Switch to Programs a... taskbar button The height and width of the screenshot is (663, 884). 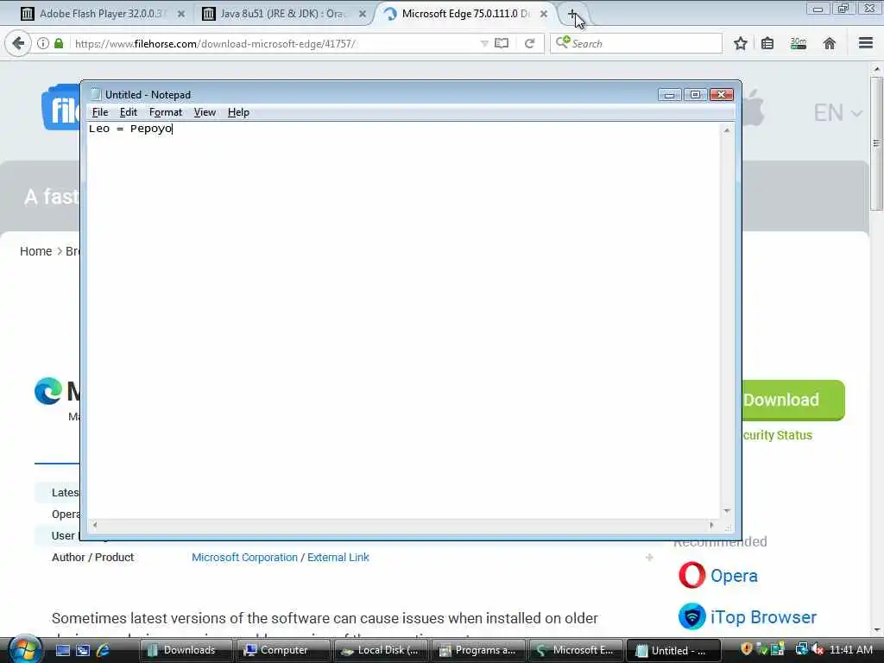[478, 651]
